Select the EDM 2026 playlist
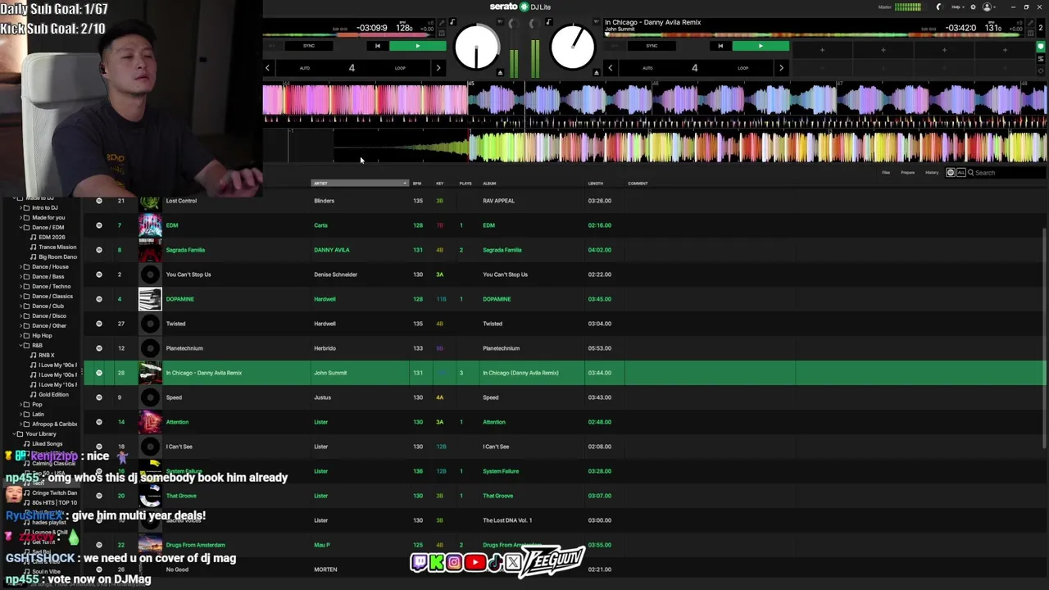1049x590 pixels. pyautogui.click(x=52, y=238)
